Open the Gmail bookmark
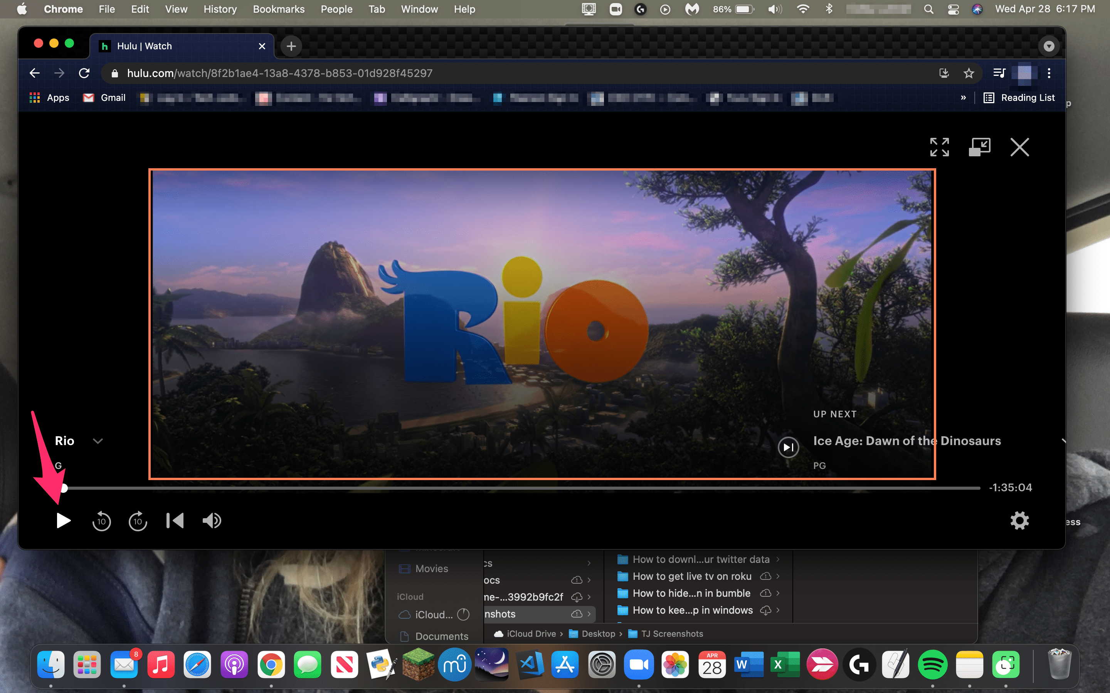Screen dimensions: 1110x693 coord(104,98)
